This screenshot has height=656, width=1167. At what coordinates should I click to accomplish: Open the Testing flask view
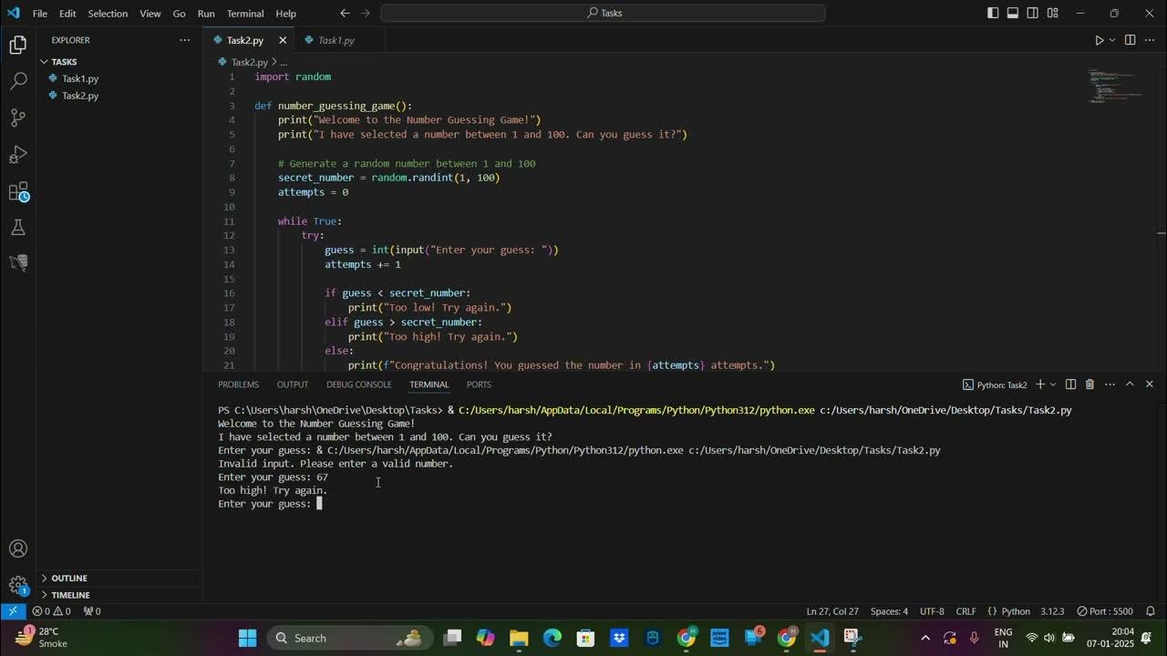pos(17,227)
